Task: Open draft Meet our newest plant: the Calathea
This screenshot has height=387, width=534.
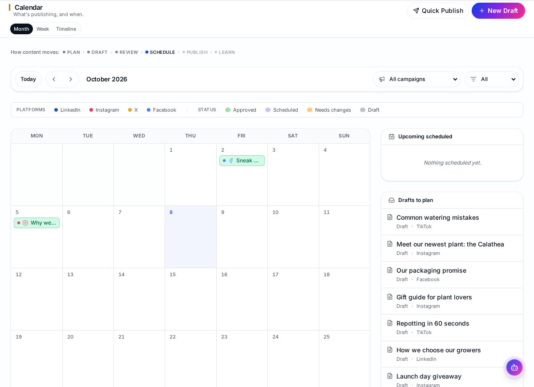Action: point(452,248)
